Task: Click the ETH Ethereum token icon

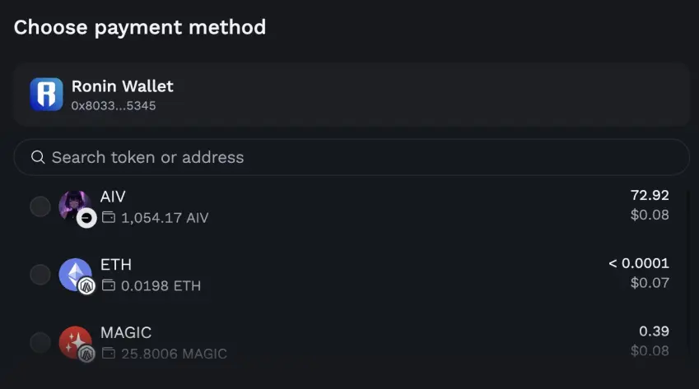Action: point(75,274)
